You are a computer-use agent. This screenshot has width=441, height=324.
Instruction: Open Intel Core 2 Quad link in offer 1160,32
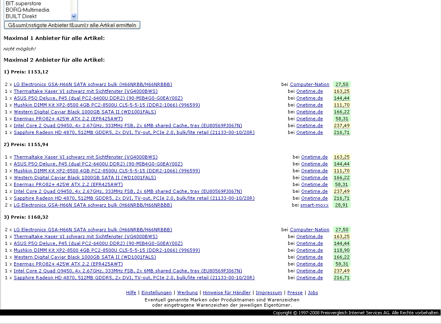(128, 271)
